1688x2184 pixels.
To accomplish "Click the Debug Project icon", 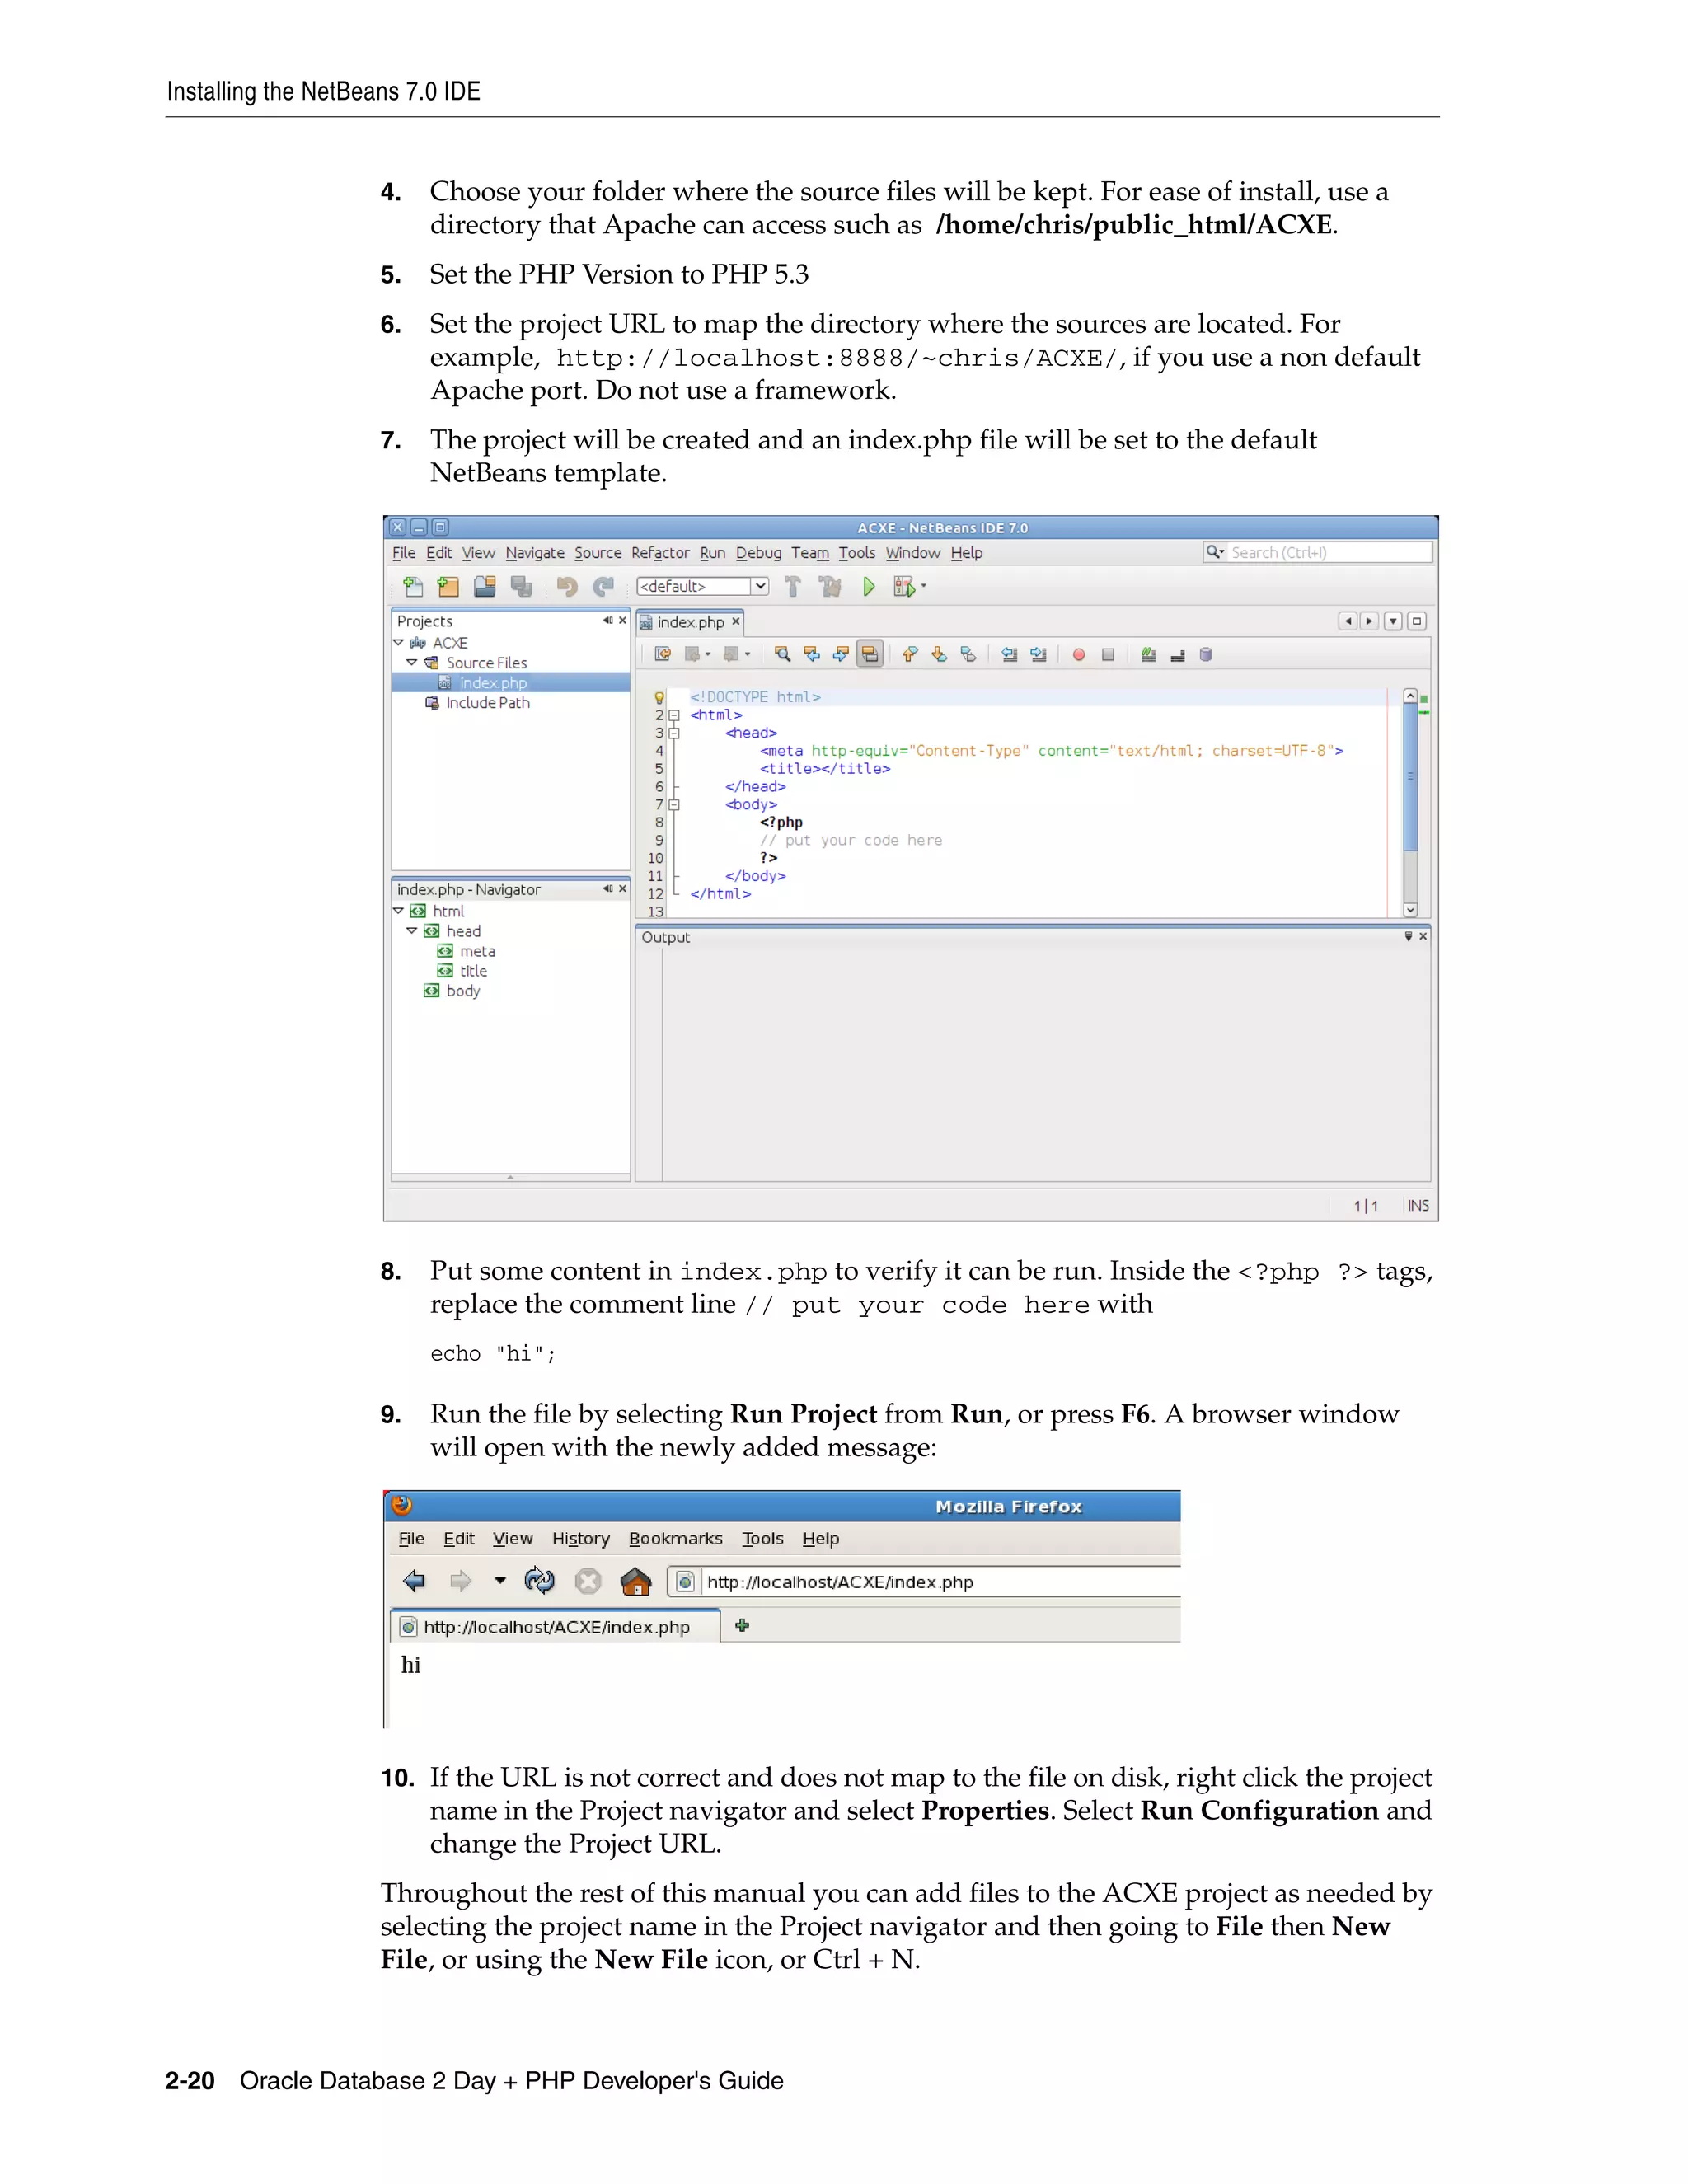I will coord(904,587).
